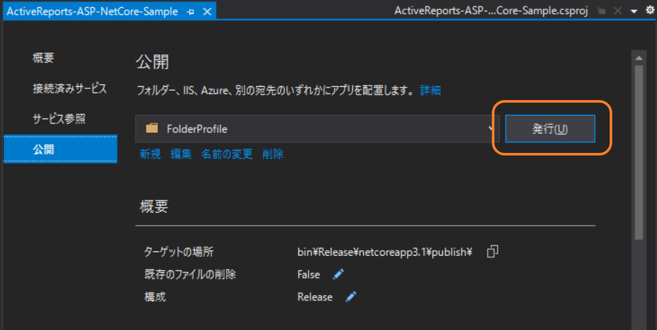Viewport: 657px width, 330px height.
Task: Click the 発行(U) publish button
Action: pos(550,129)
